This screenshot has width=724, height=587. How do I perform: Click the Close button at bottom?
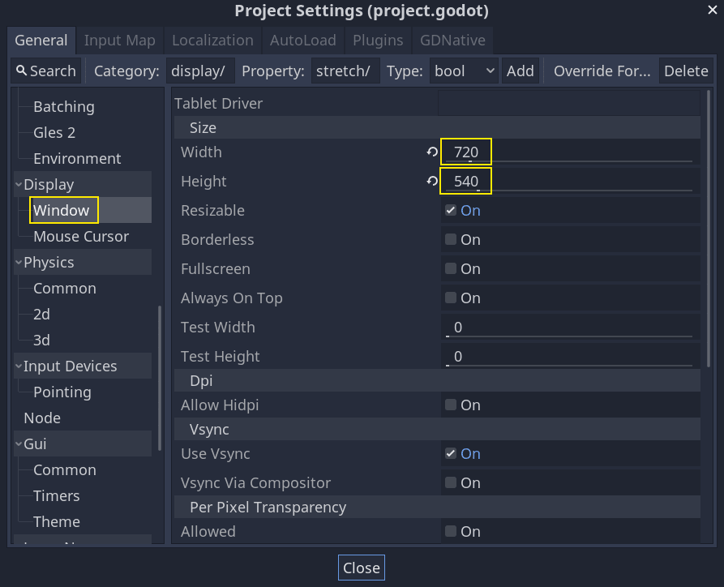(x=362, y=568)
